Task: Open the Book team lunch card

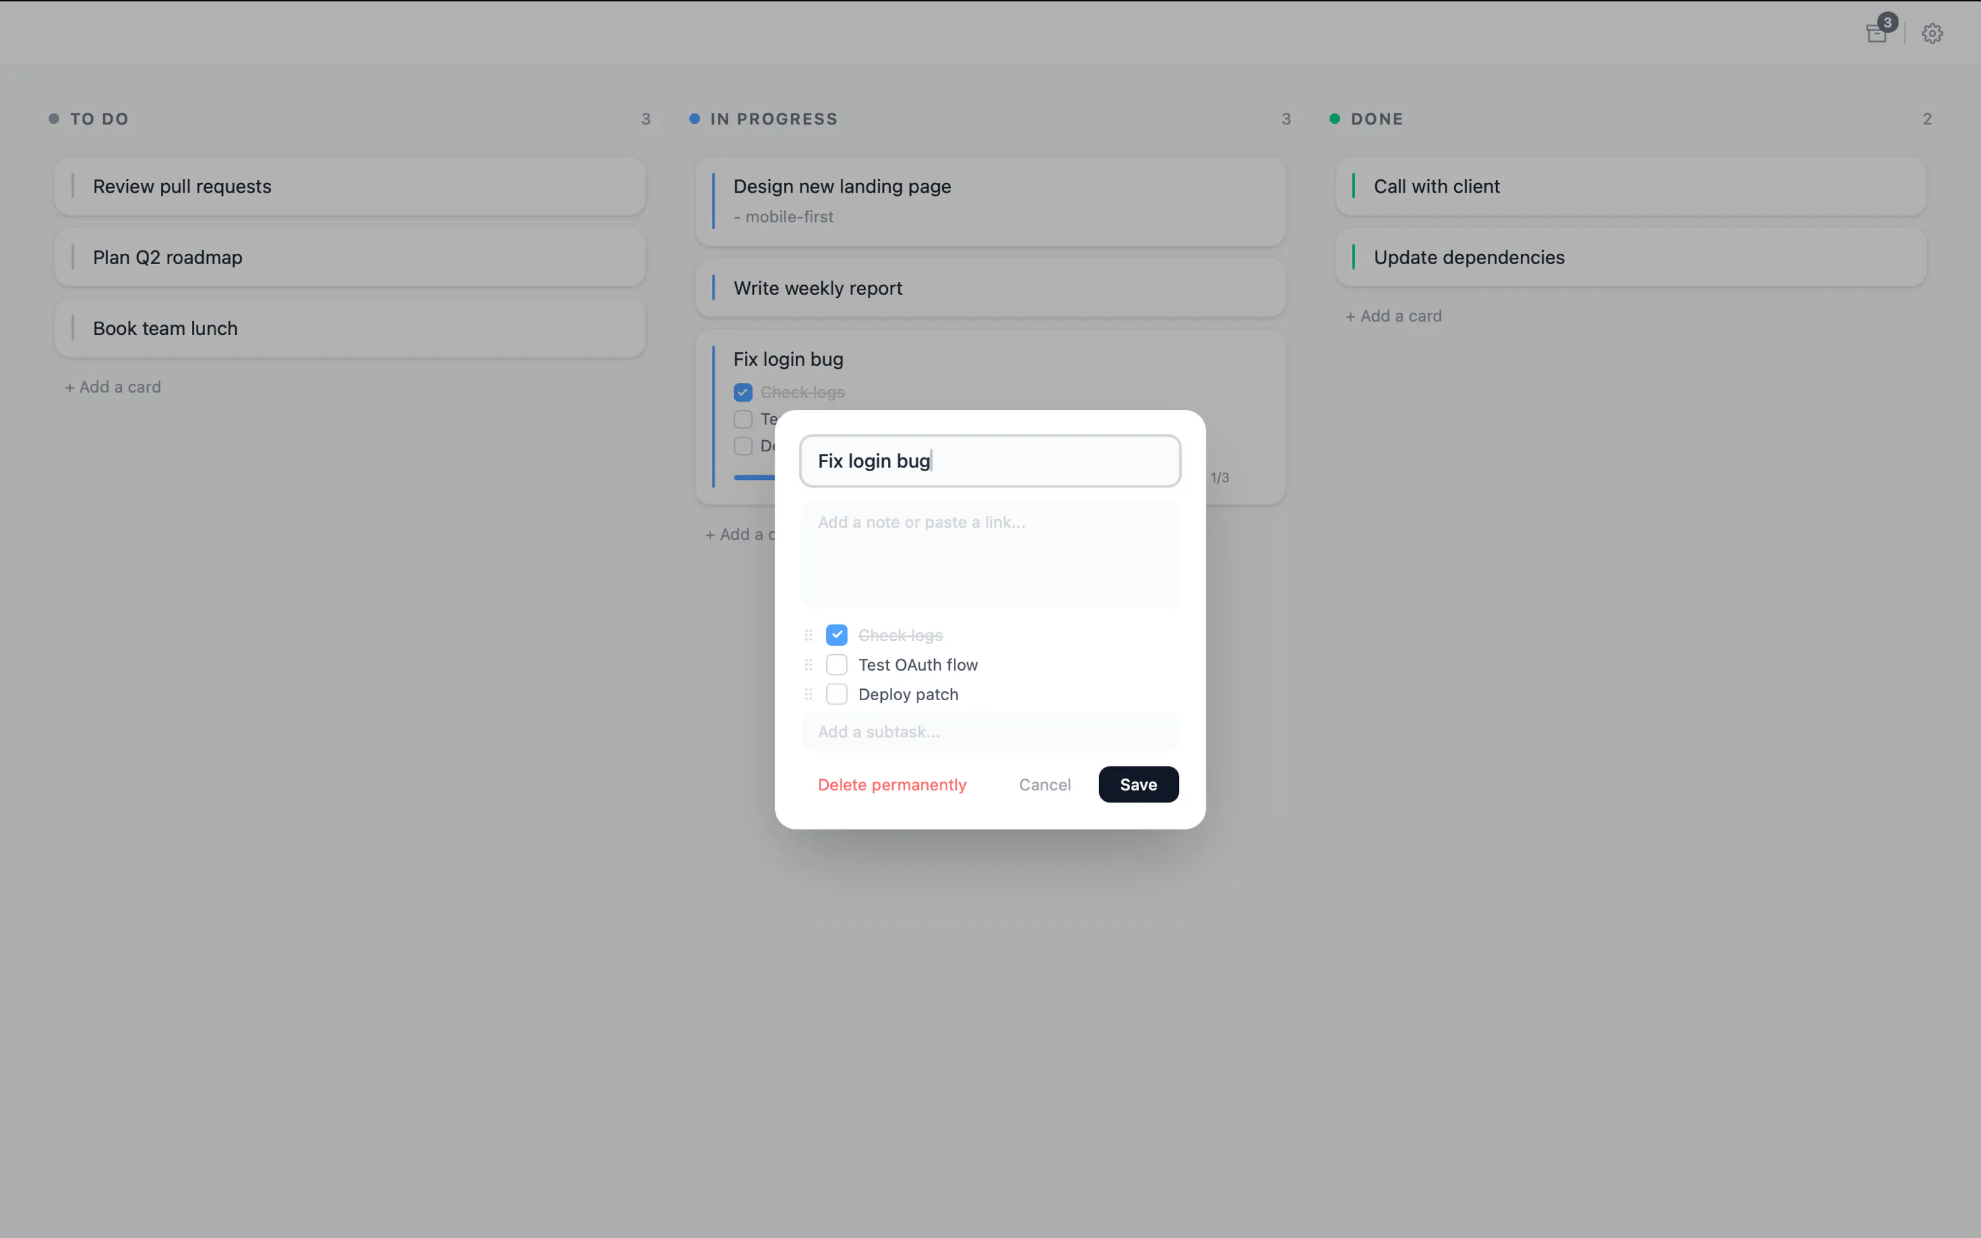Action: pyautogui.click(x=350, y=328)
